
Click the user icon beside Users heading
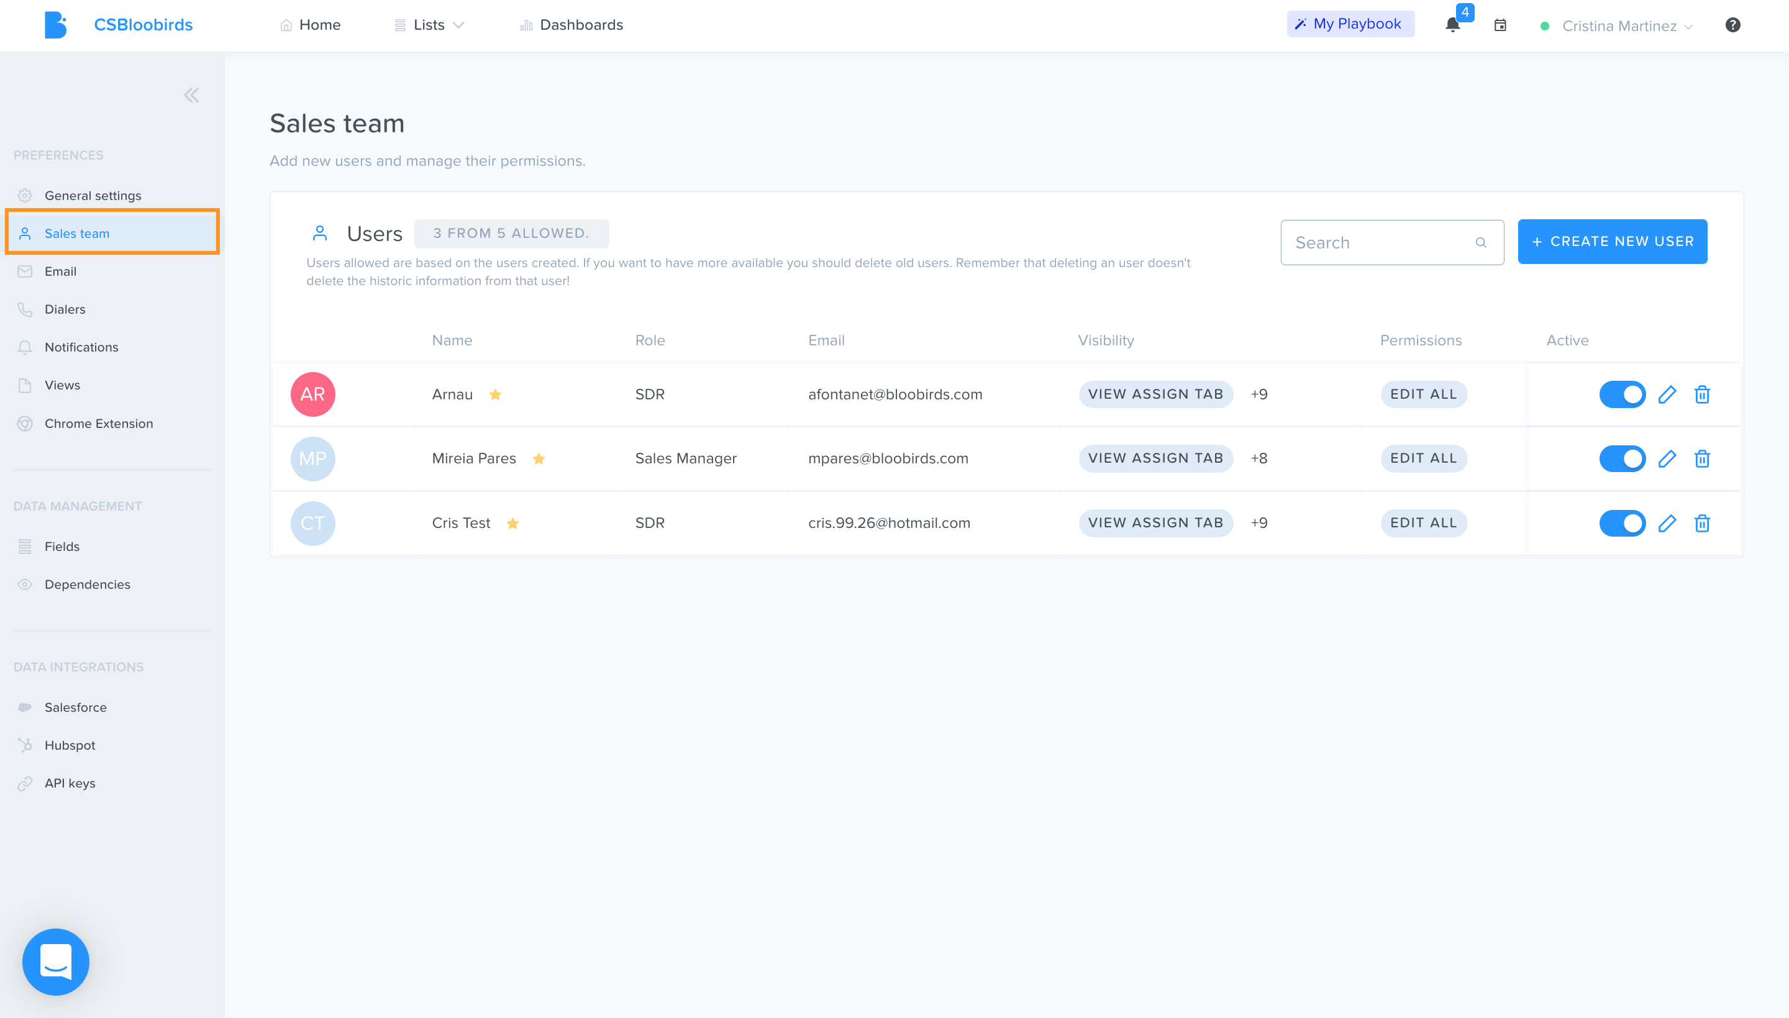point(319,233)
